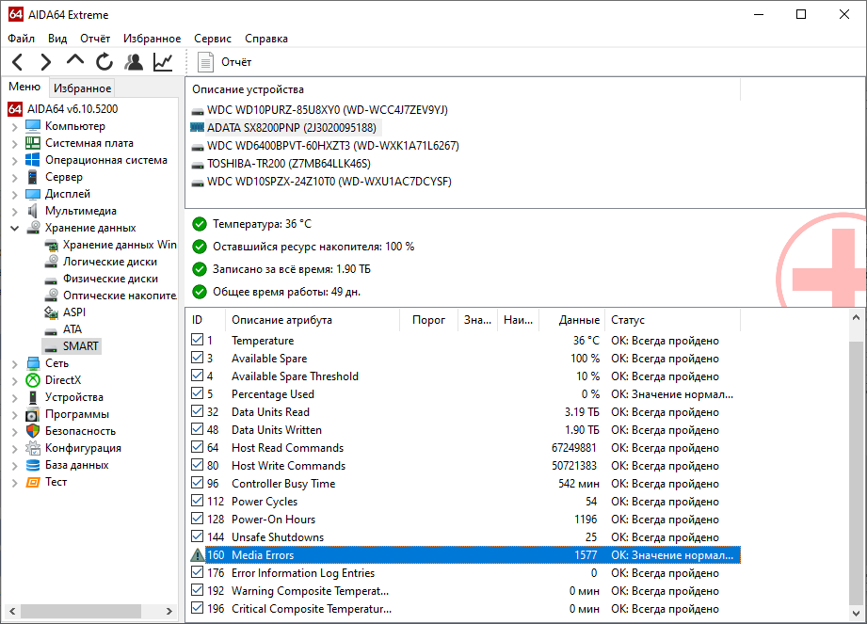Expand the Дисплей tree node
The width and height of the screenshot is (867, 624).
point(15,195)
